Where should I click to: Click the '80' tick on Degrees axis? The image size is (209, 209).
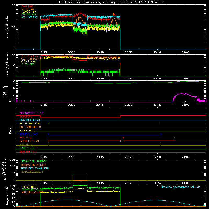click(x=13, y=189)
